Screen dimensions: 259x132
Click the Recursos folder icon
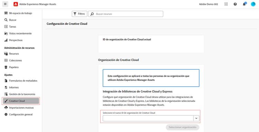pyautogui.click(x=6, y=54)
